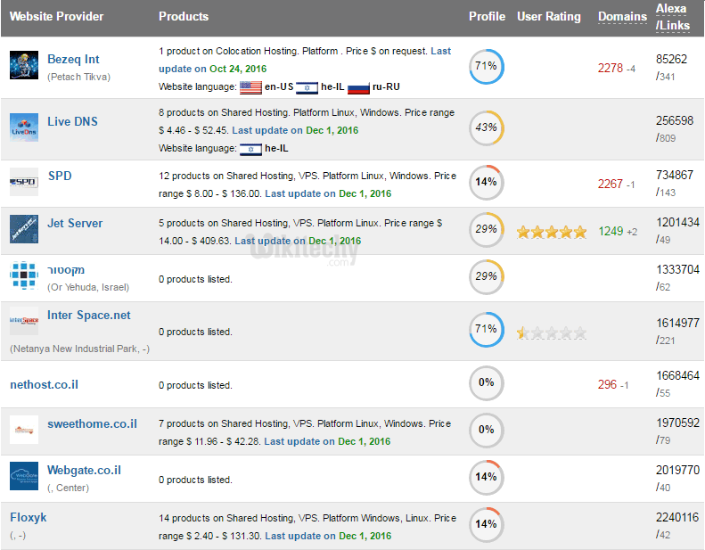Click Jet Server five-star rating
705x550 pixels.
click(x=552, y=232)
